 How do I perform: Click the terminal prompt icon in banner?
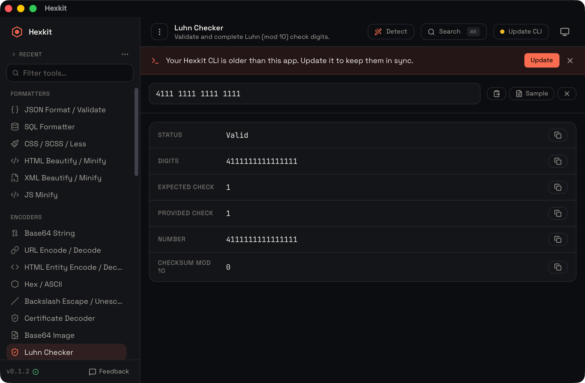pyautogui.click(x=155, y=61)
